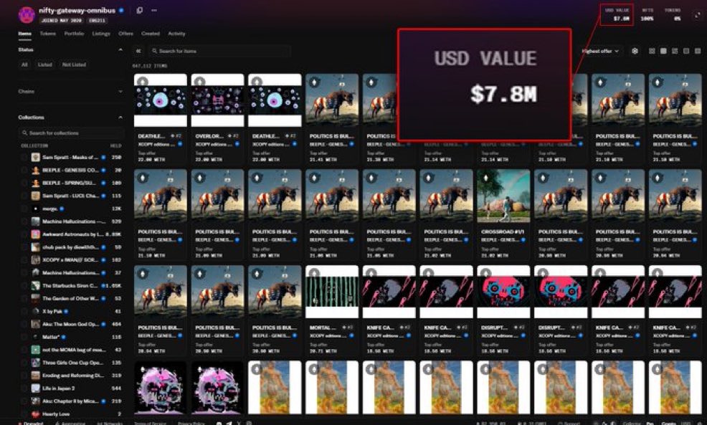Tick the X by Pak collection checkbox
Screen dimensions: 707x425
click(x=24, y=311)
